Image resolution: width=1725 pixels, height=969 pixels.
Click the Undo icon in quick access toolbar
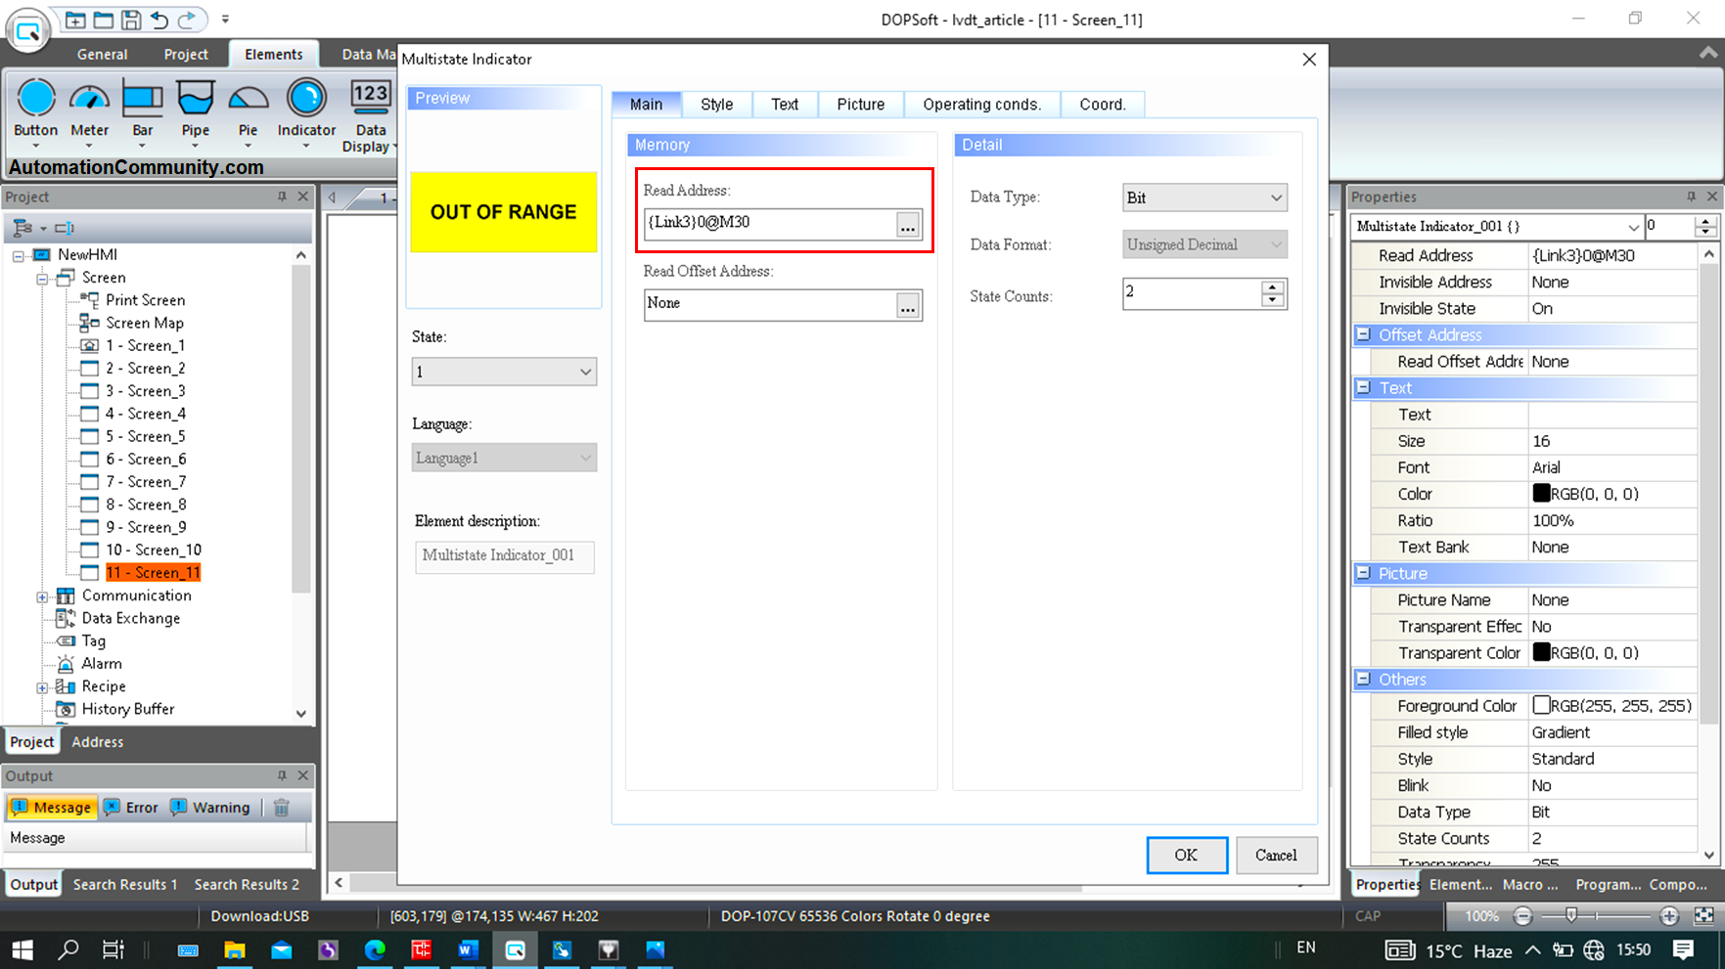159,20
